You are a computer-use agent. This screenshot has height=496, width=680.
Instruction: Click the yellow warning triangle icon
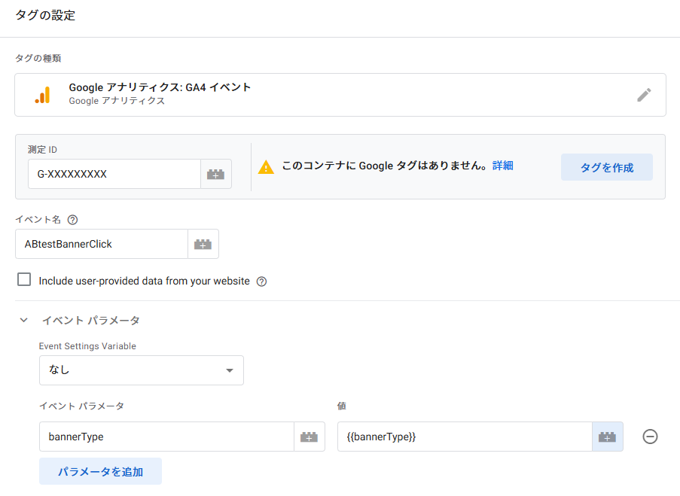pyautogui.click(x=266, y=167)
